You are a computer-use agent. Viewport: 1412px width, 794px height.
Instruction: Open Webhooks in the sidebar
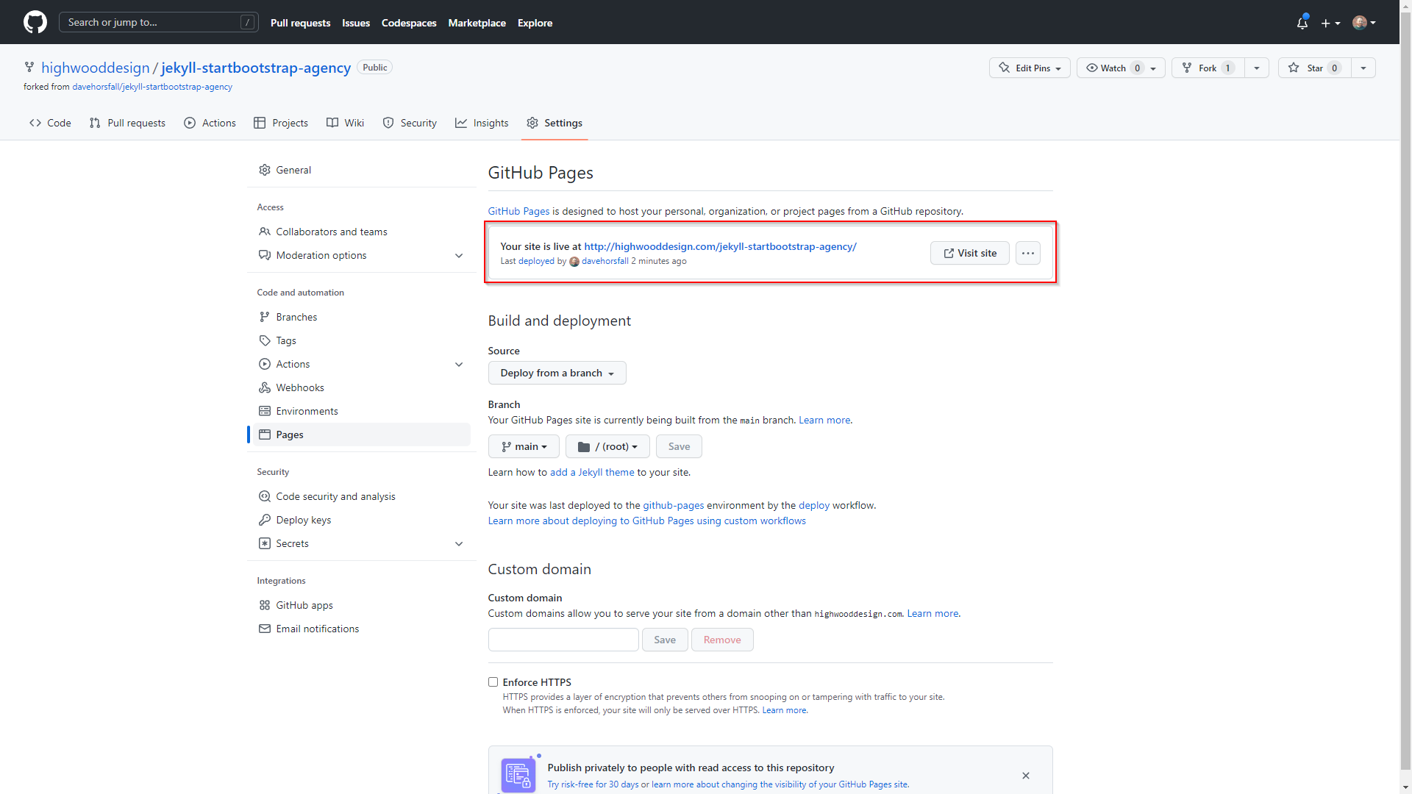pyautogui.click(x=299, y=387)
